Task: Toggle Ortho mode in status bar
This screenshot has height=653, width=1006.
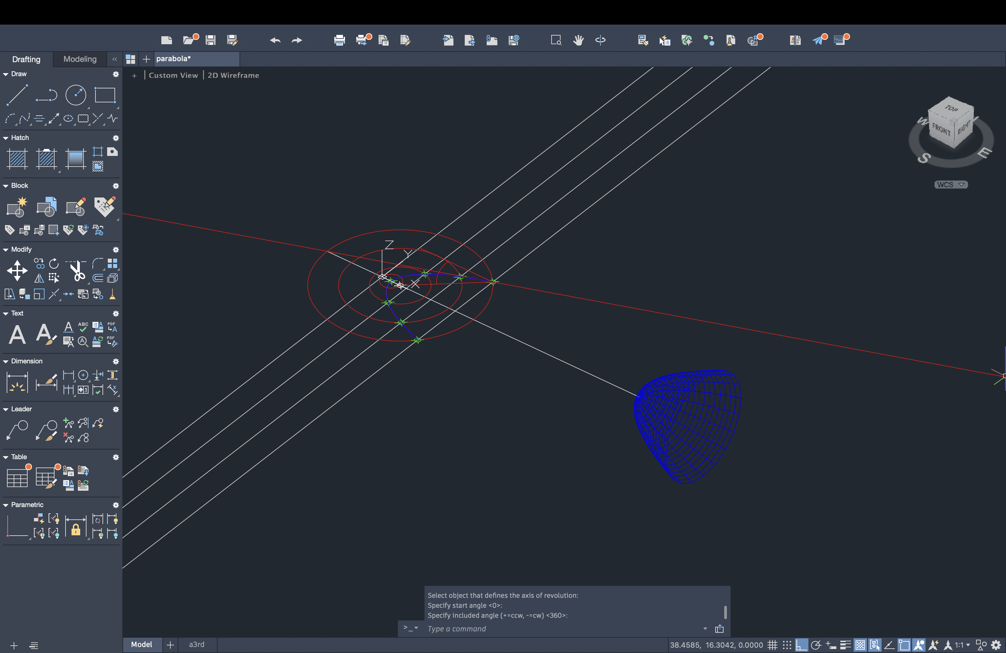Action: (801, 645)
